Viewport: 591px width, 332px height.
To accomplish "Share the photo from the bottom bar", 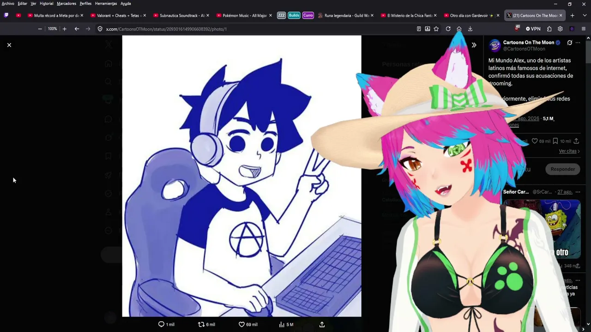I will click(x=322, y=324).
